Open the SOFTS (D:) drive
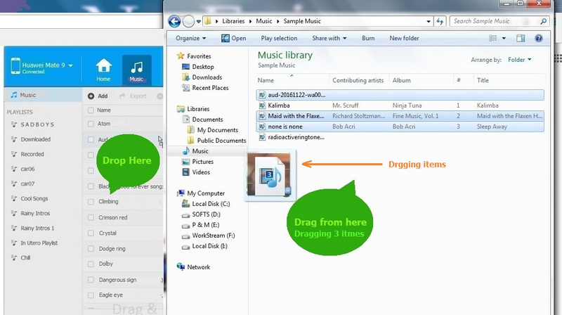 206,214
